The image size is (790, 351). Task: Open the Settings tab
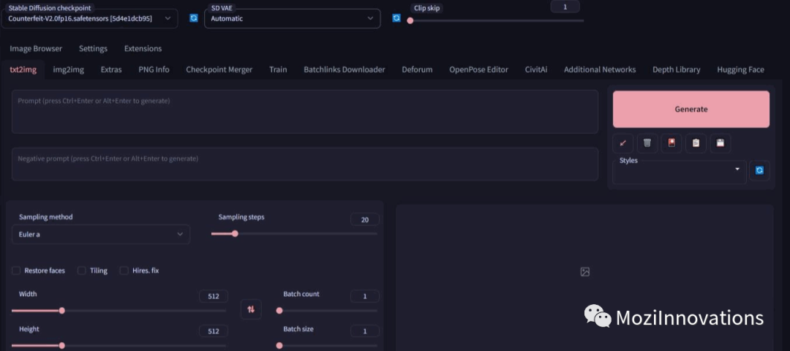tap(93, 48)
